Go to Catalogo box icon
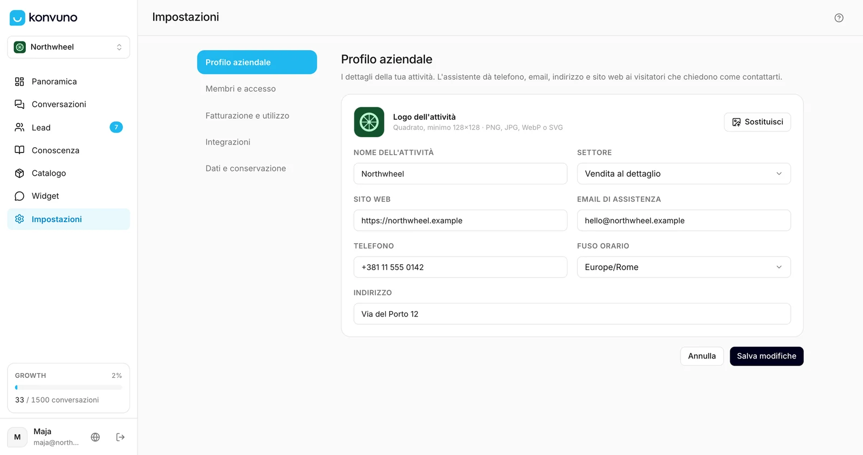 19,173
